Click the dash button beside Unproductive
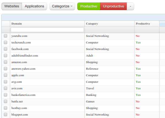165x118 pixels. (130, 6)
